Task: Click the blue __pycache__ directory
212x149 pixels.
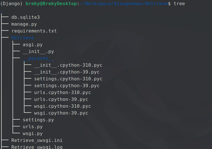Action: coord(38,58)
